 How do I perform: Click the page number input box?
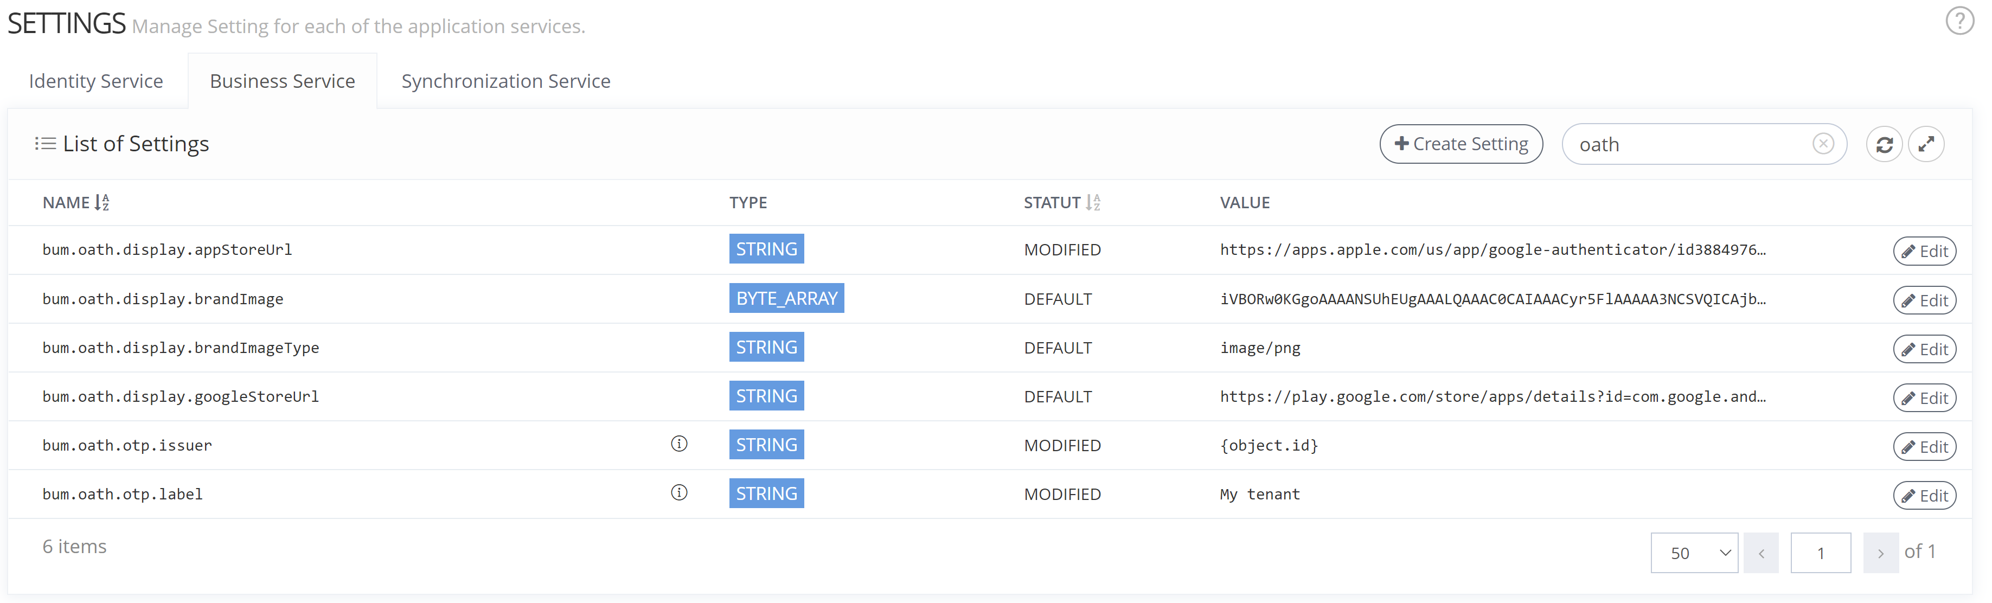point(1820,554)
